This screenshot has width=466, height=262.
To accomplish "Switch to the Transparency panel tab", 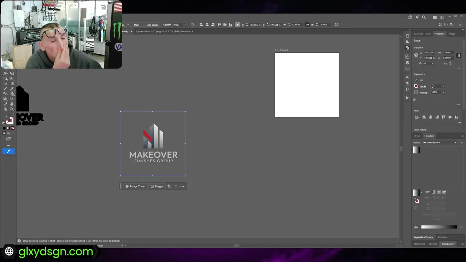I will point(448,244).
